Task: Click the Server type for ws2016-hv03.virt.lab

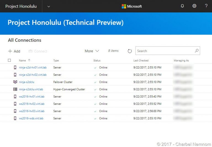Action: pyautogui.click(x=57, y=111)
